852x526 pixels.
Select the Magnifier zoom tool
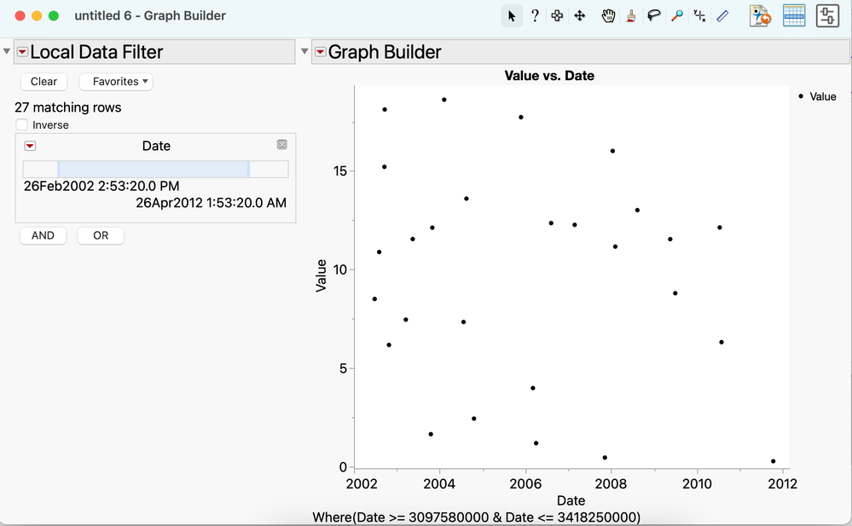click(x=676, y=15)
